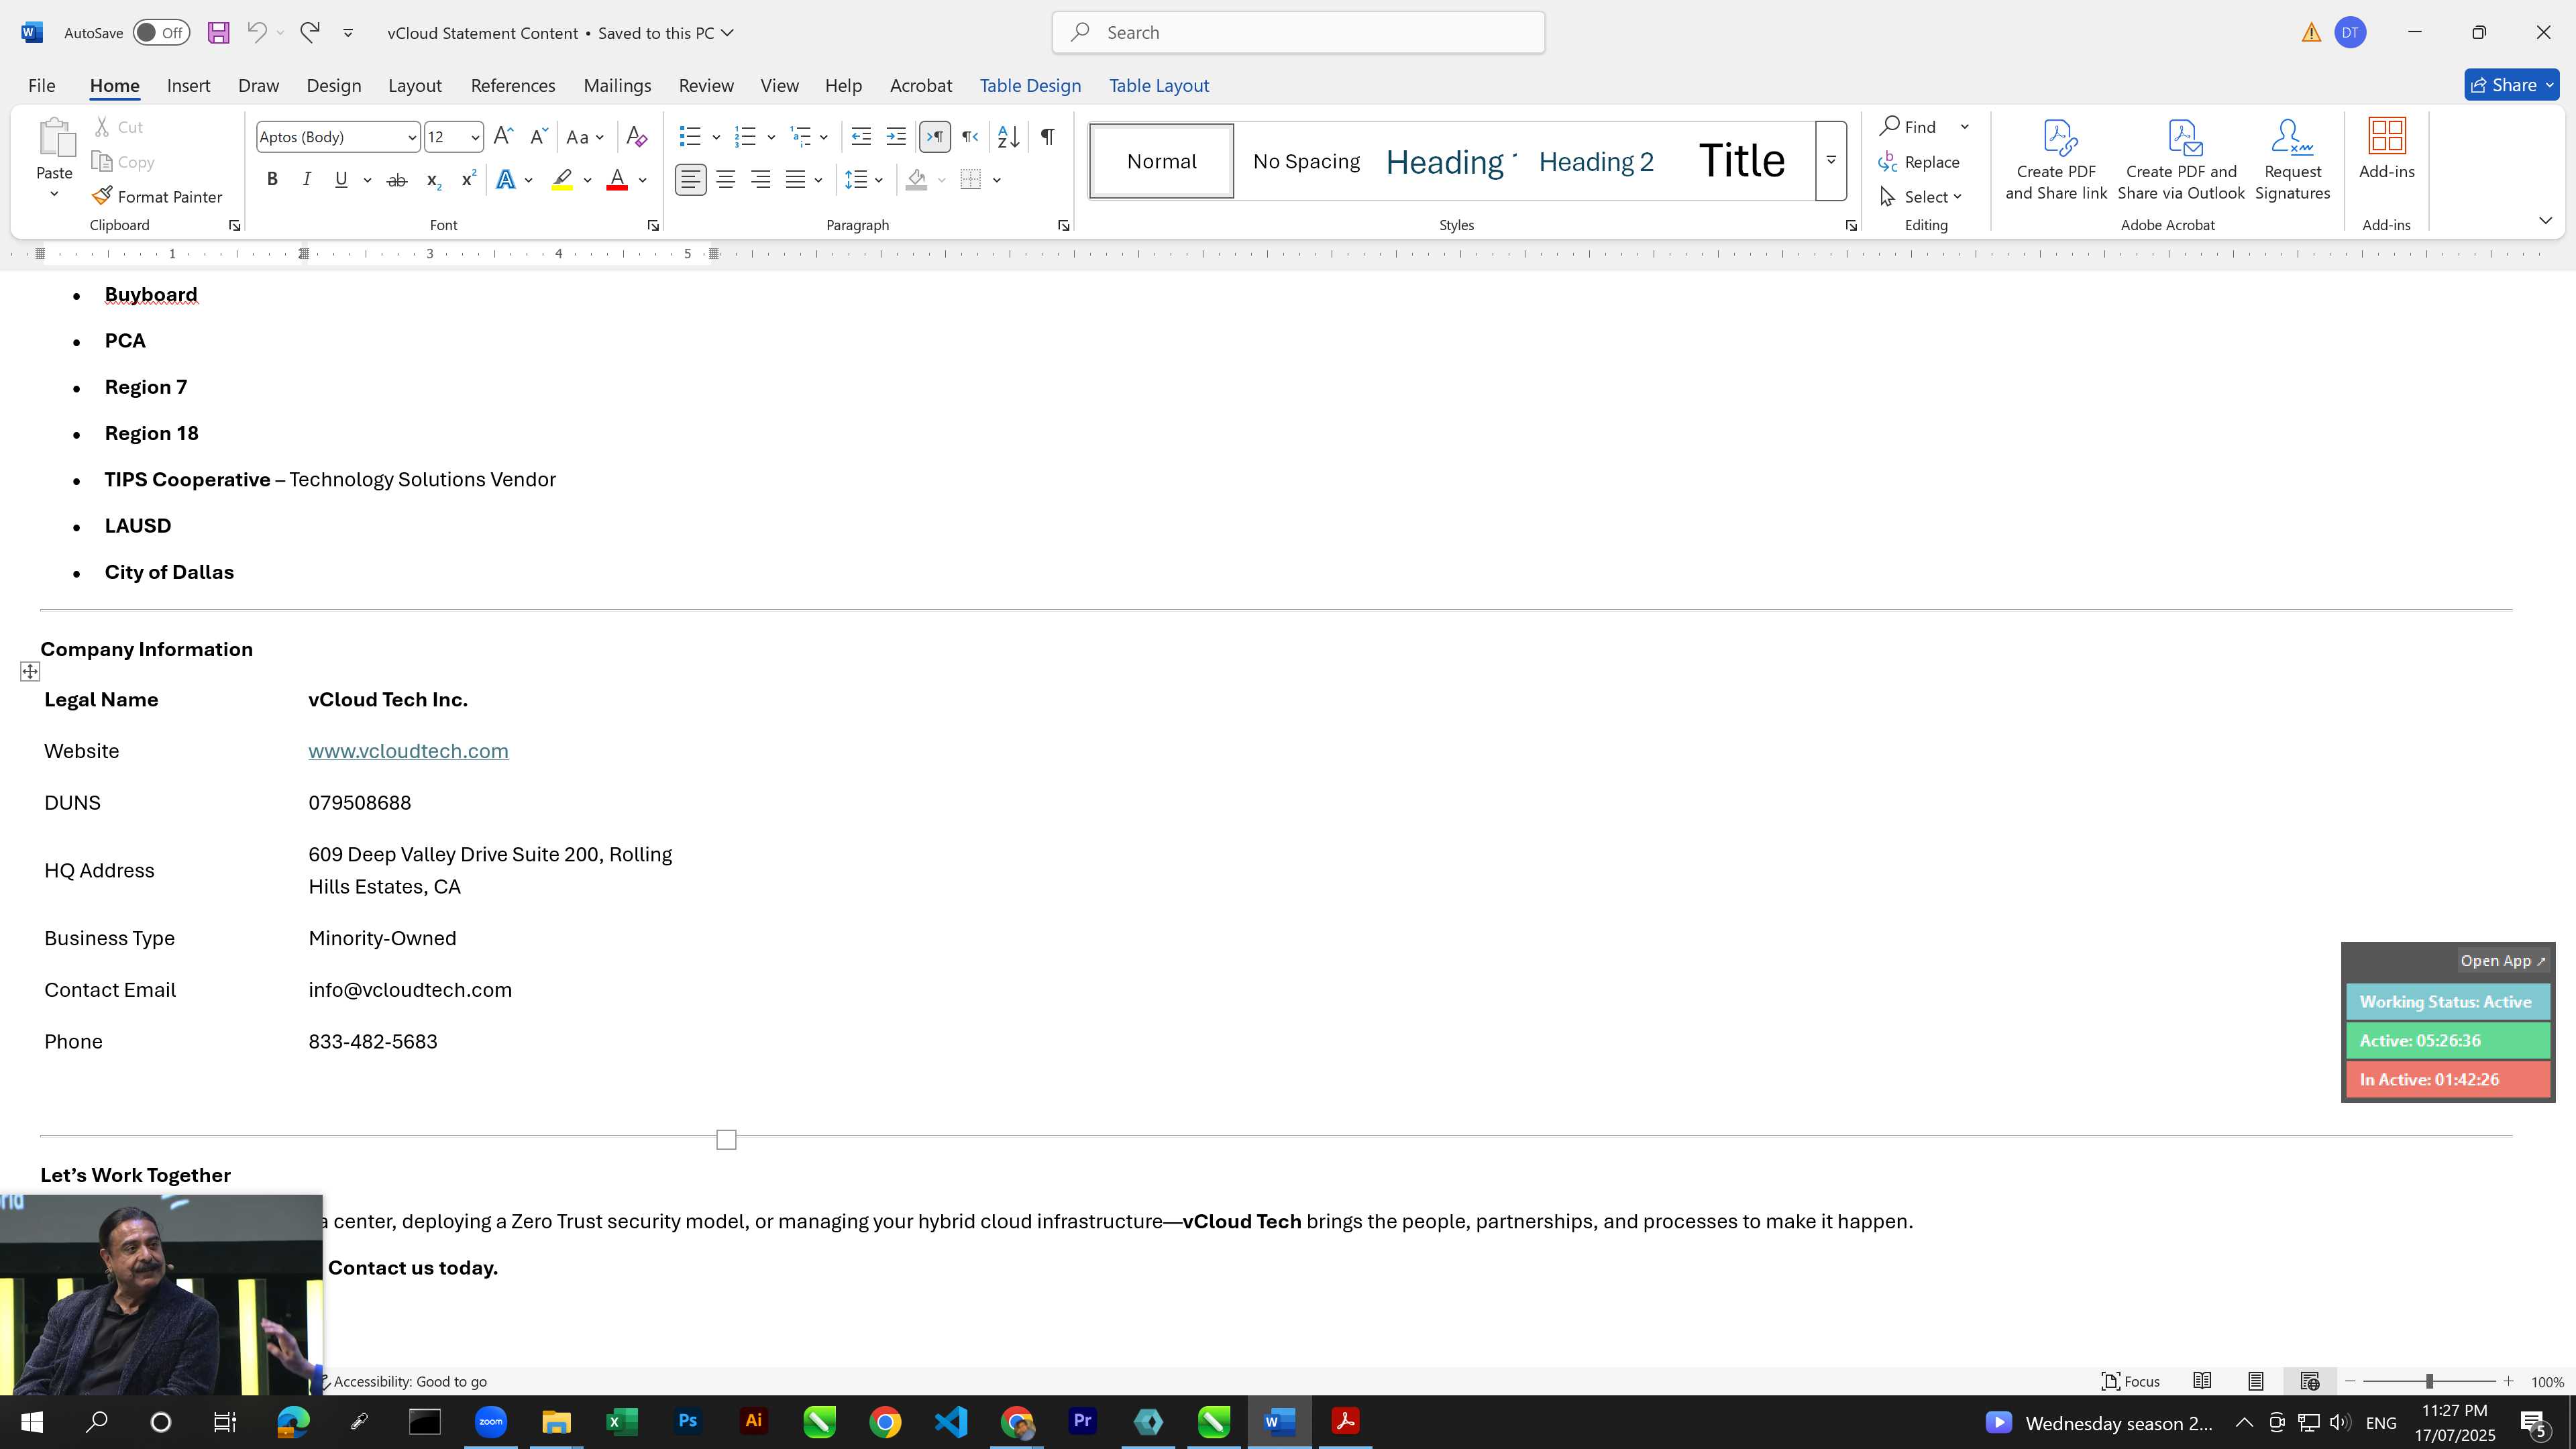Open Google Chrome from the taskbar

pyautogui.click(x=885, y=1421)
